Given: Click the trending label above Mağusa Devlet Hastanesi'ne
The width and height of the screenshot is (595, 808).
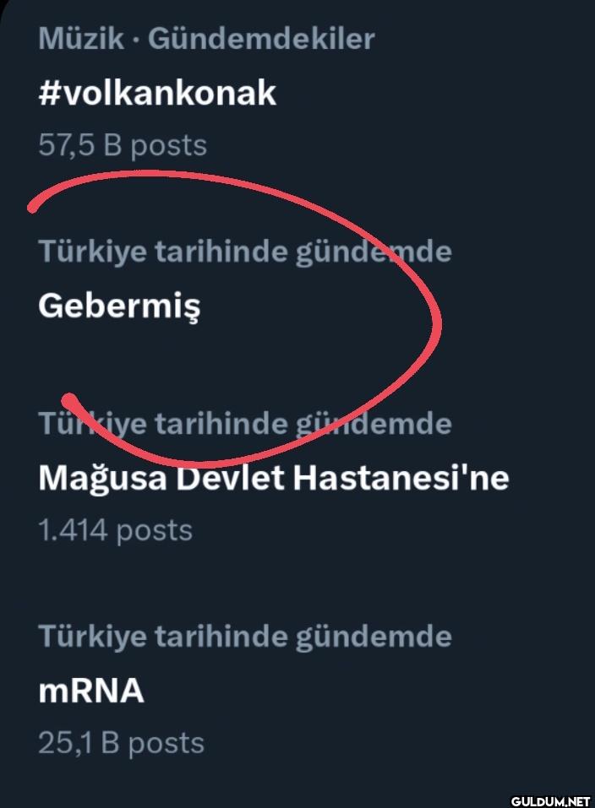Looking at the screenshot, I should tap(245, 423).
